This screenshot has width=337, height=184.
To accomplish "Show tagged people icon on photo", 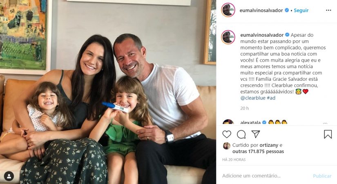I will (x=9, y=176).
